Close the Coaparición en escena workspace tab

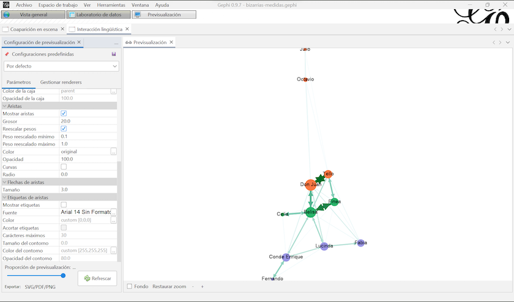click(x=62, y=29)
